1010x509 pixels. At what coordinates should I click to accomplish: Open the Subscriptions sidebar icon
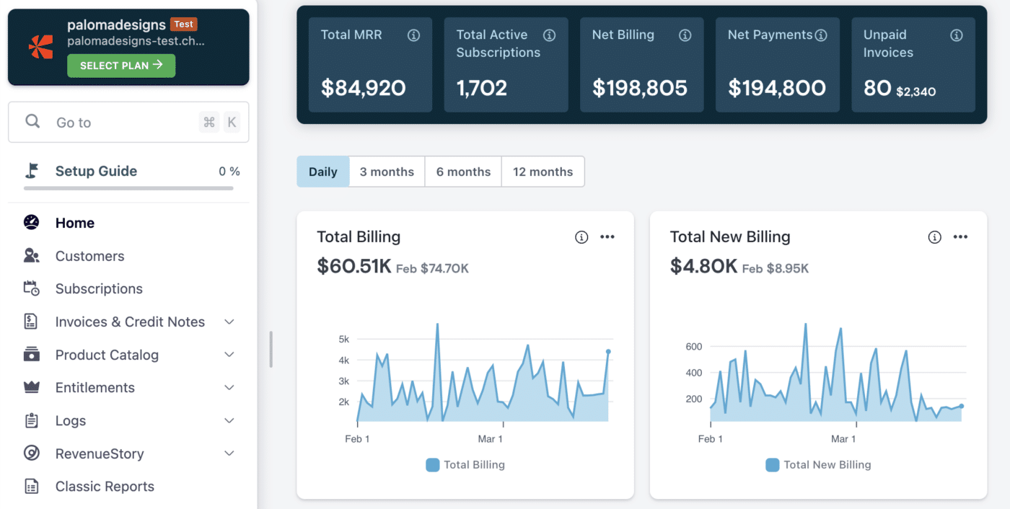click(30, 288)
